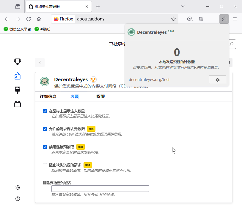This screenshot has height=215, width=242.
Task: Go to the home page icon
Action: coord(39,19)
